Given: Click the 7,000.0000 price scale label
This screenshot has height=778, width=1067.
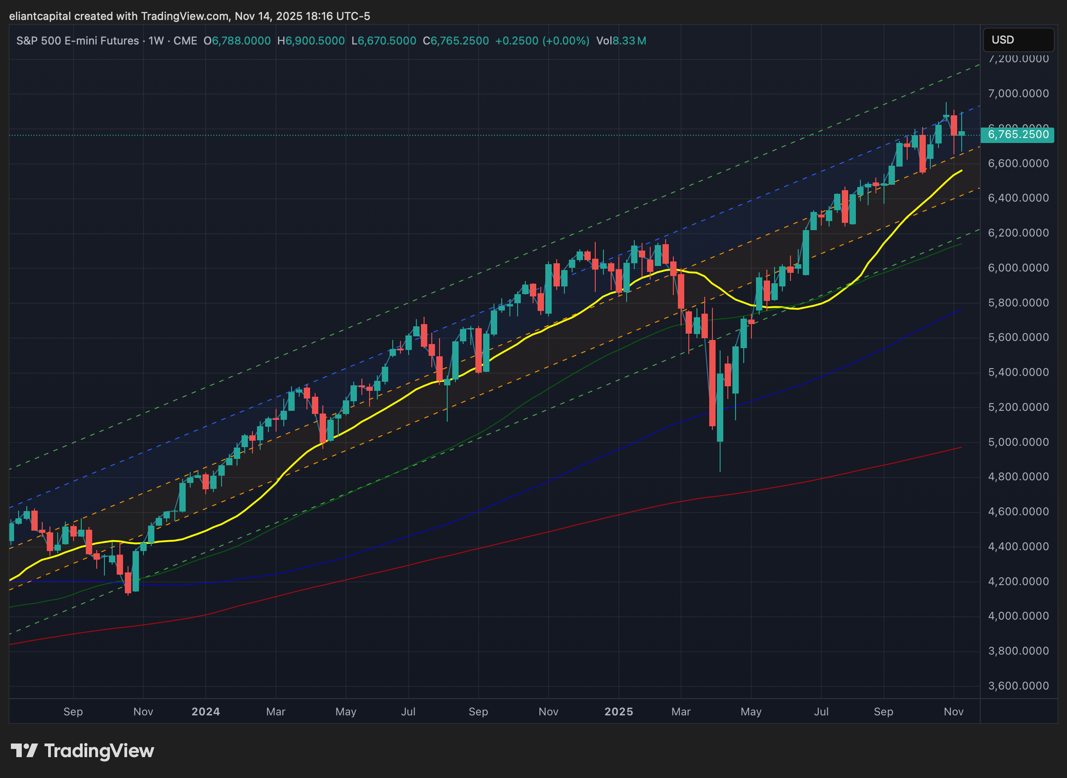Looking at the screenshot, I should [x=1018, y=94].
